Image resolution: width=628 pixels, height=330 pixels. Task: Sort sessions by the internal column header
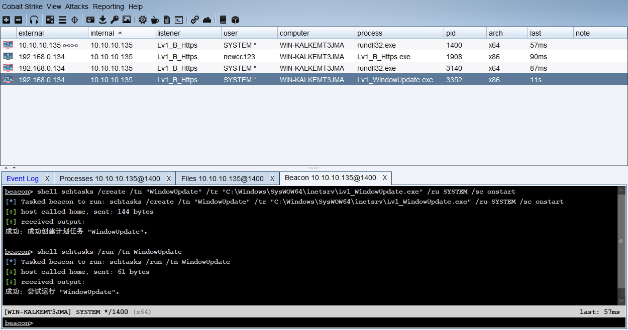(x=122, y=33)
